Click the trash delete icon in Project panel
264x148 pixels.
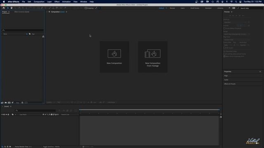coord(22,102)
